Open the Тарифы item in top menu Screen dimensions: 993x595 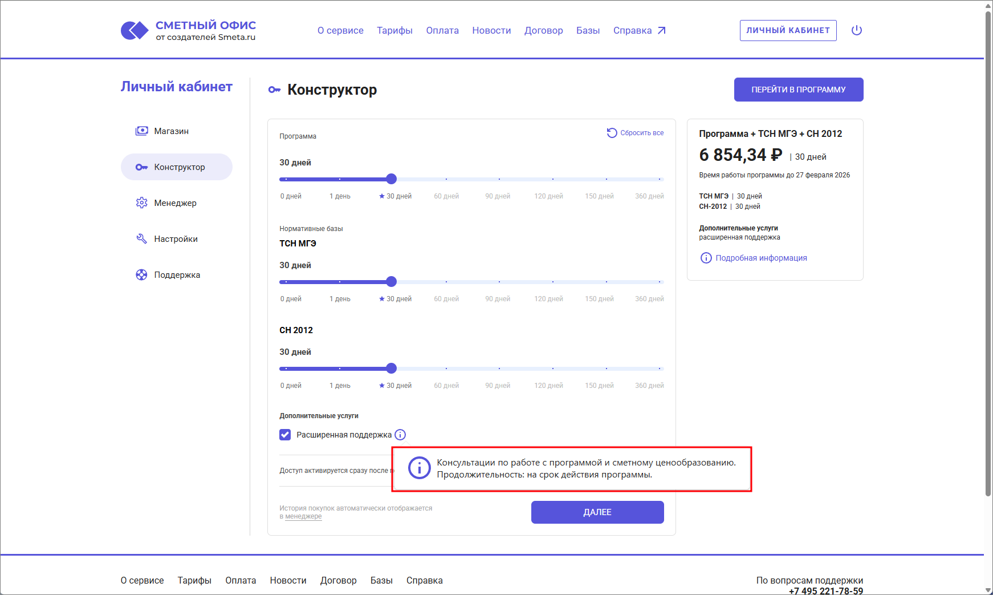pyautogui.click(x=394, y=31)
